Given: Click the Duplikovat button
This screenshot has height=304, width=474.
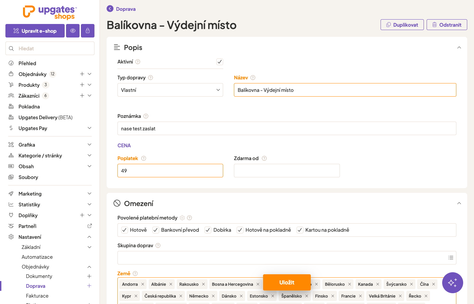Looking at the screenshot, I should 402,25.
